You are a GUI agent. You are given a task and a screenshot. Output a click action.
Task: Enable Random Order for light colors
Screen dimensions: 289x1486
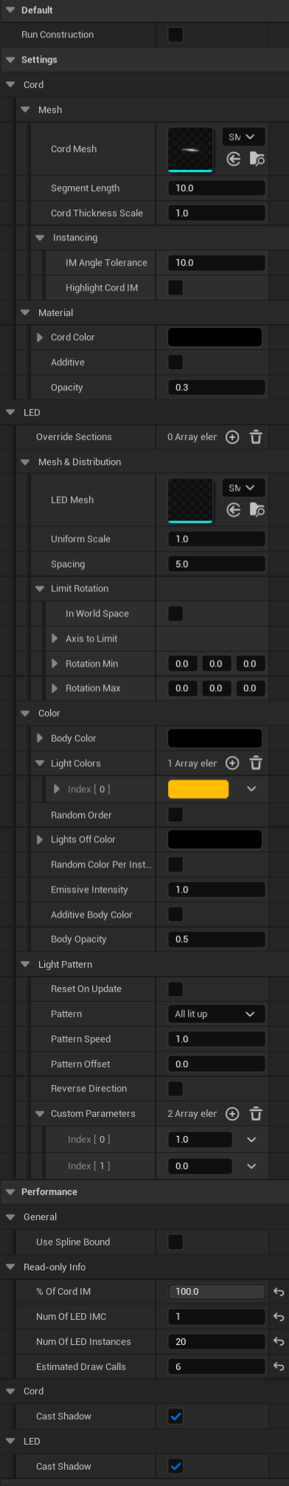pyautogui.click(x=175, y=814)
